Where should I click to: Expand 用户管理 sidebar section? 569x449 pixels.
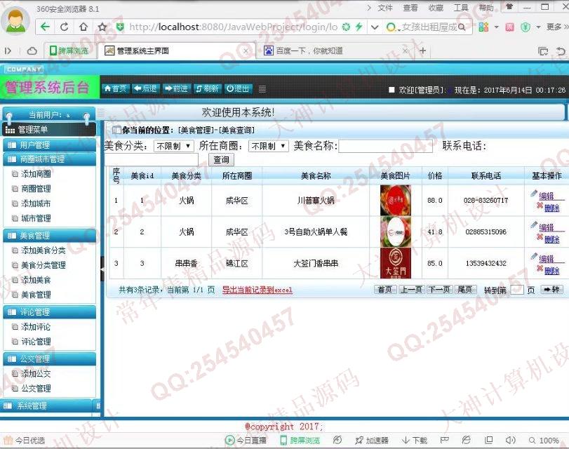point(49,145)
